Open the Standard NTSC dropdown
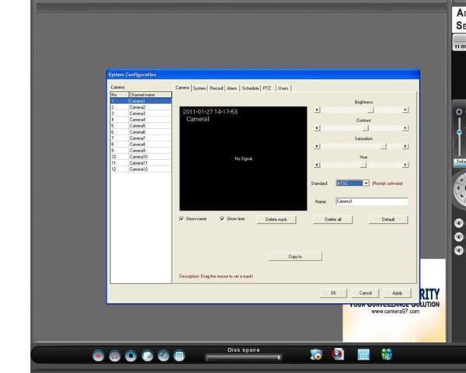 pos(365,183)
